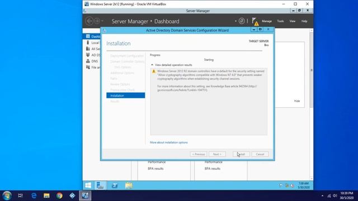Screen dimensions: 358x201
Task: Open the blue diamond app in host taskbar
Action: click(72, 195)
